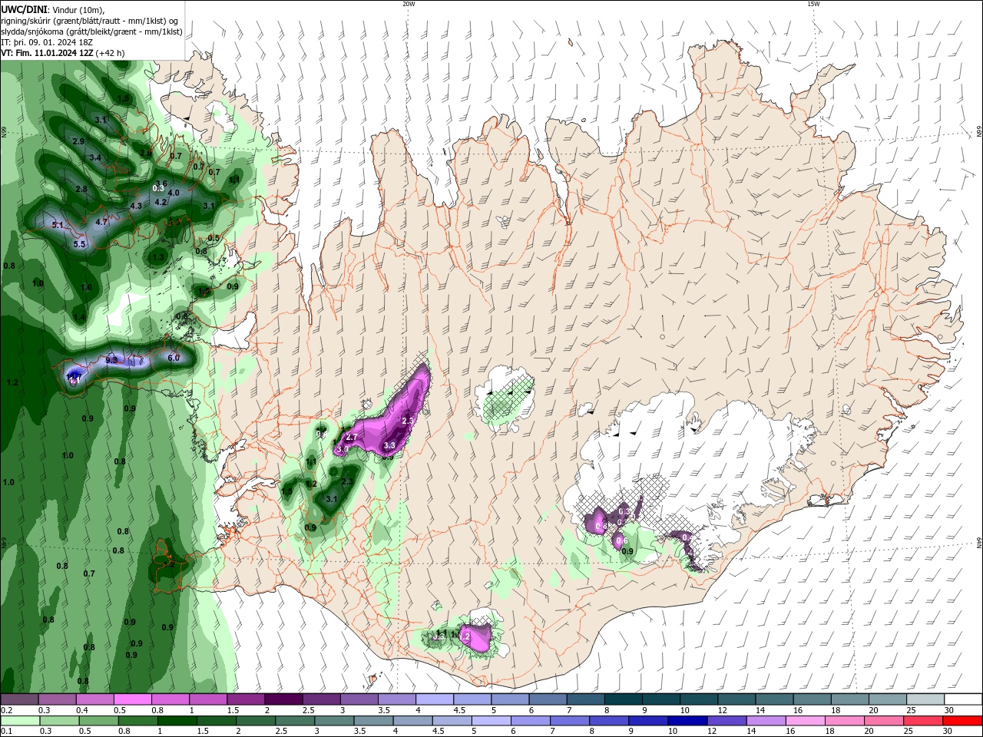Click the bright pink snow legend swatch at 0.5
983x737 pixels.
pyautogui.click(x=133, y=699)
